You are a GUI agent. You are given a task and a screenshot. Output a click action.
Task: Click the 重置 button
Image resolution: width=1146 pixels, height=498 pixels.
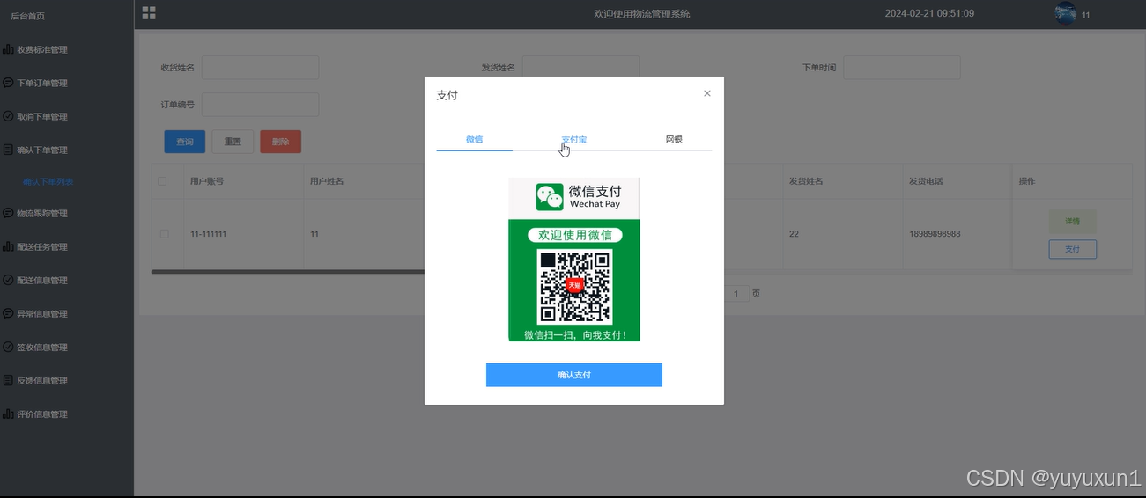click(233, 142)
